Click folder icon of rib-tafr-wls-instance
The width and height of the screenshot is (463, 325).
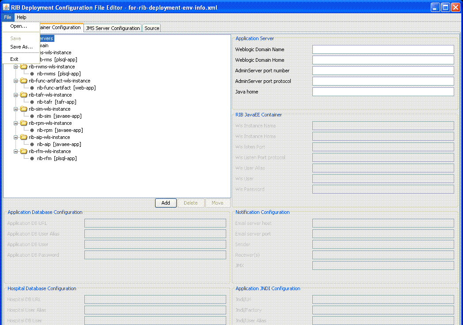pyautogui.click(x=23, y=95)
